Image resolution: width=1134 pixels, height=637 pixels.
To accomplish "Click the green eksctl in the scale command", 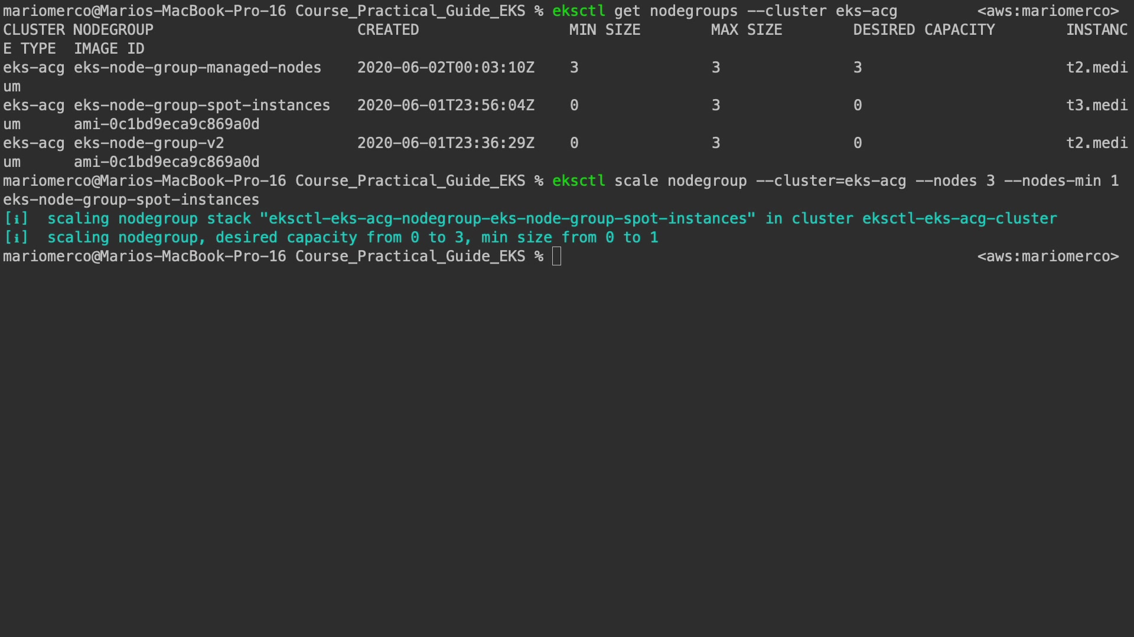I will [578, 181].
